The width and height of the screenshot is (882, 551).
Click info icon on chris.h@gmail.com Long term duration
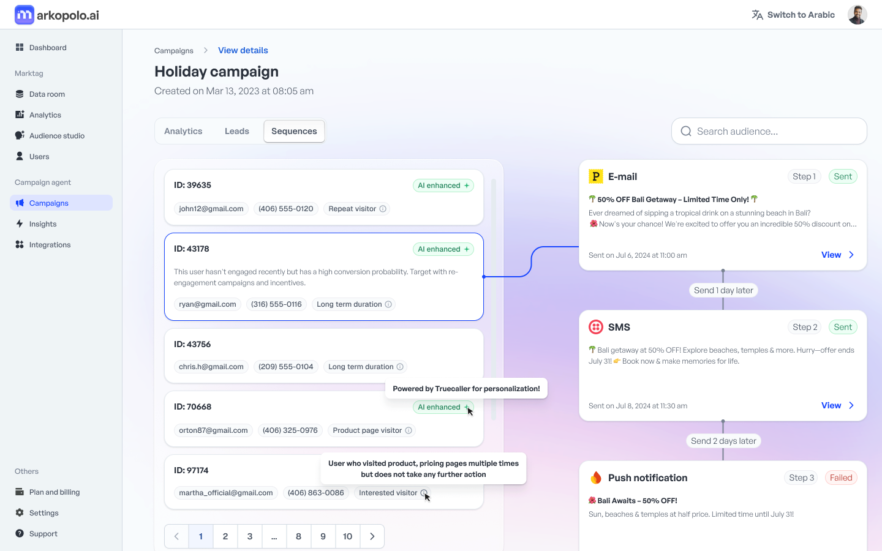point(400,367)
